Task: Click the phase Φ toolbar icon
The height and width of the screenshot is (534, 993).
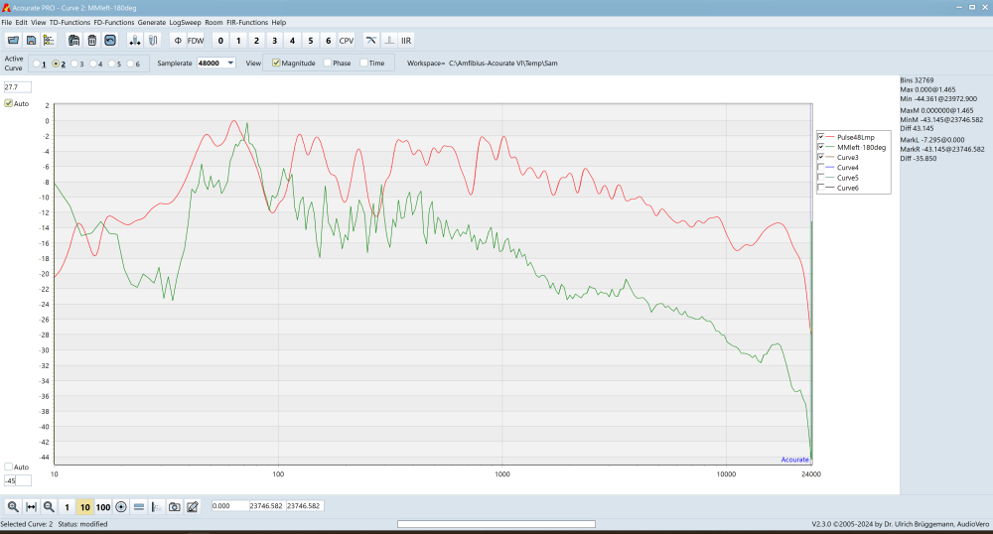Action: 177,41
